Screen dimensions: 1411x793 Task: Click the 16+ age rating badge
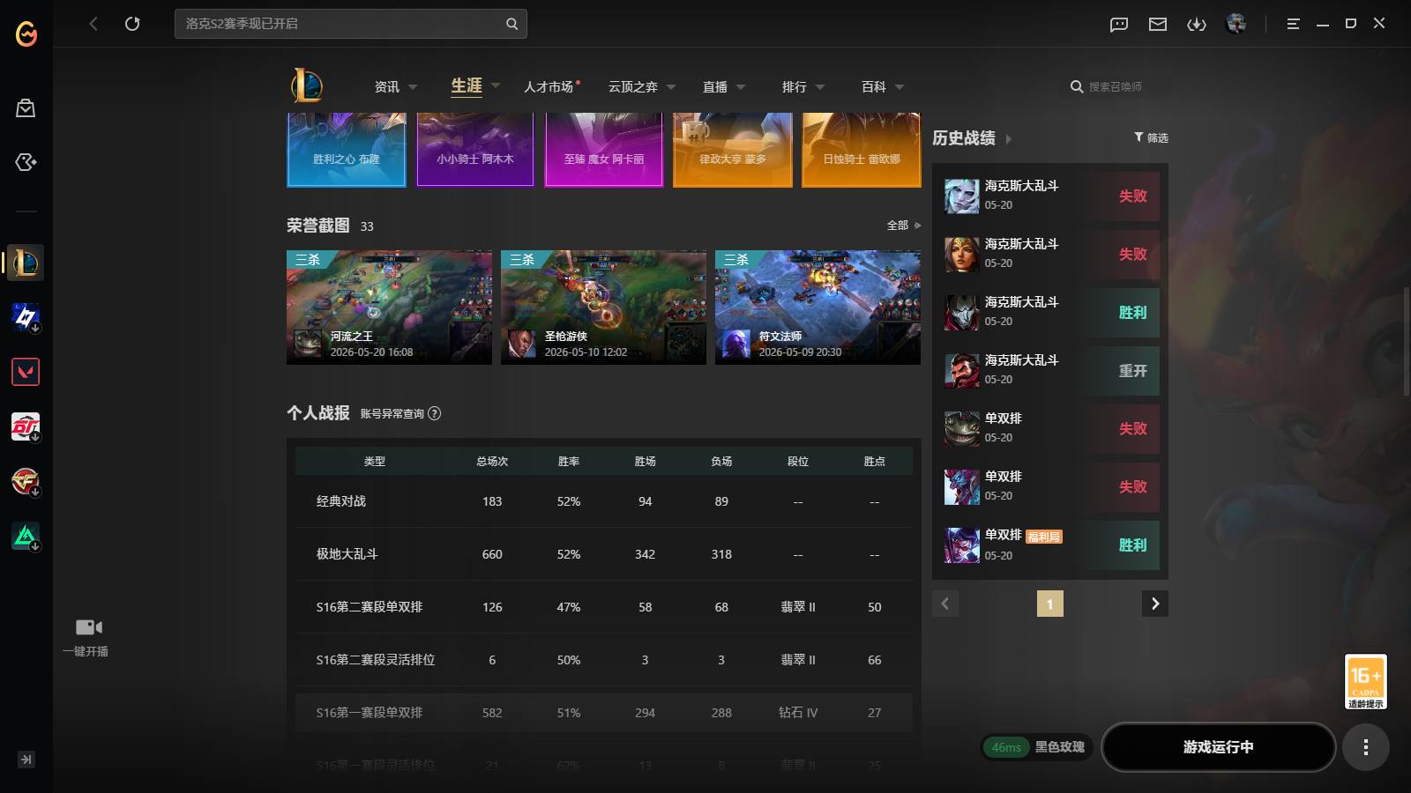[x=1366, y=681]
